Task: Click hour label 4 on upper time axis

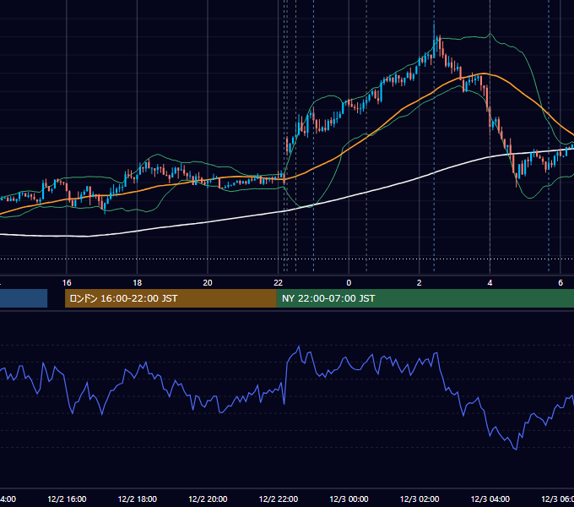Action: click(x=490, y=283)
